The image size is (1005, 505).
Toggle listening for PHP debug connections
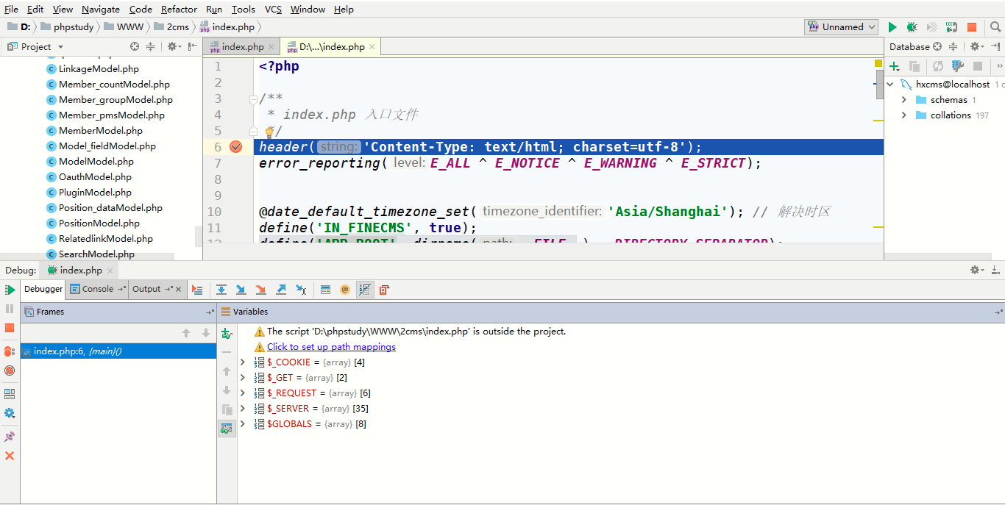click(x=951, y=27)
